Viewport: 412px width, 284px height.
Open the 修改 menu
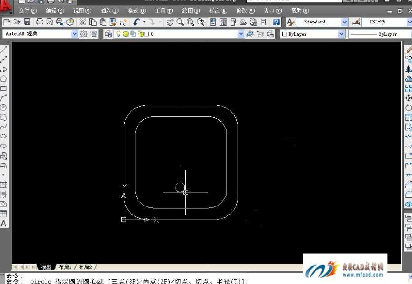click(x=245, y=11)
